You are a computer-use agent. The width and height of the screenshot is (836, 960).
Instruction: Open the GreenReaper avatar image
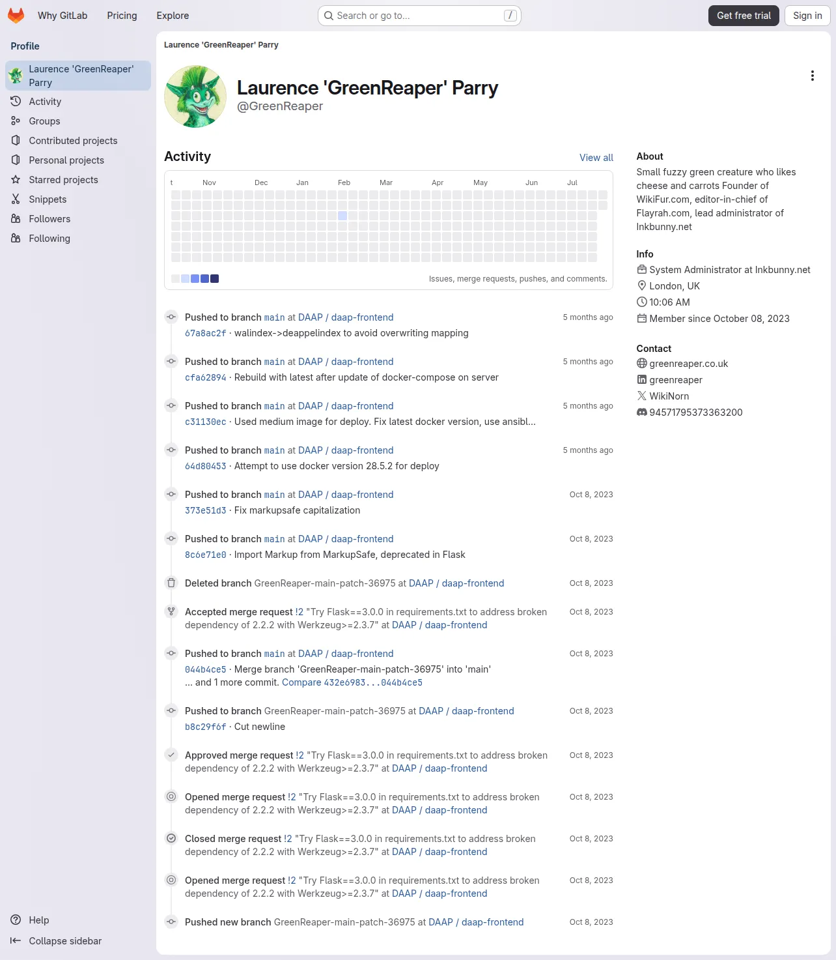click(x=195, y=96)
